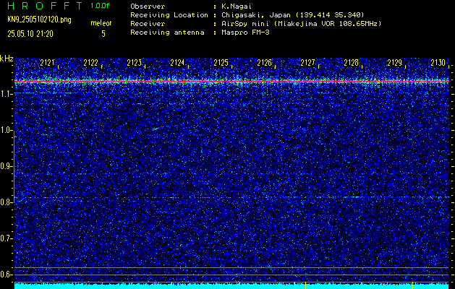Click the Receiving antenna label
Screen dimensions: 455x289
(x=167, y=33)
